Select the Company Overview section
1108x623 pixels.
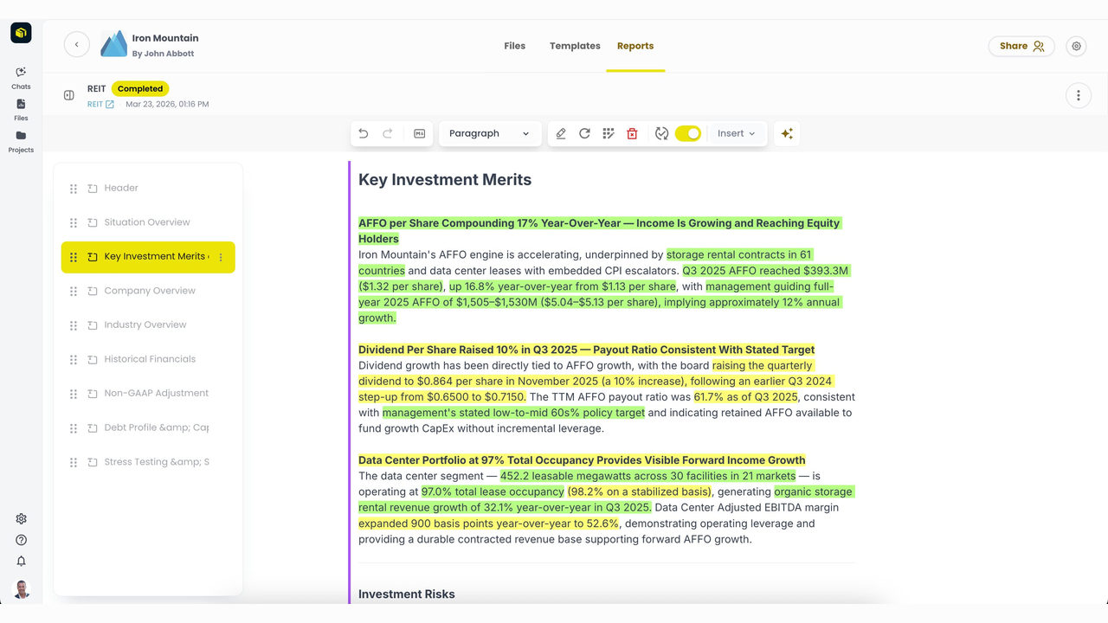(x=148, y=291)
